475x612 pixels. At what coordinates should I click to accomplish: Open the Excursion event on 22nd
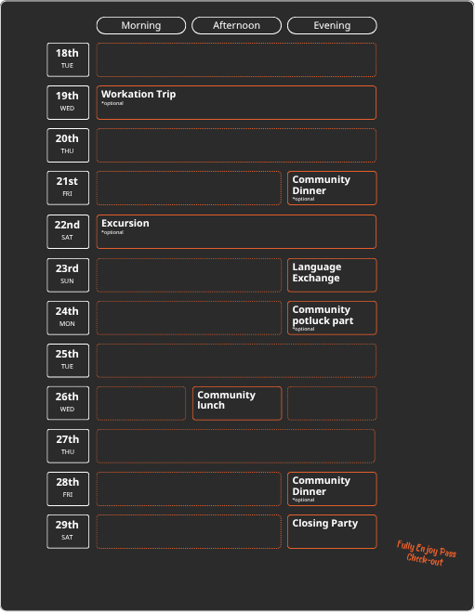point(236,232)
